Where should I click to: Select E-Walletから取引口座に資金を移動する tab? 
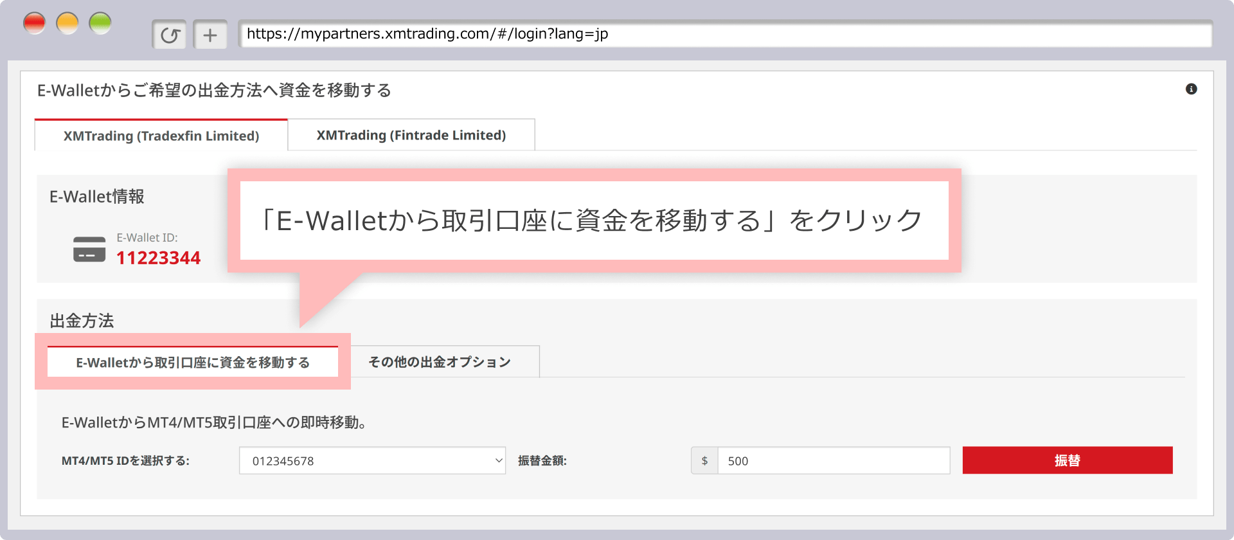[x=193, y=362]
